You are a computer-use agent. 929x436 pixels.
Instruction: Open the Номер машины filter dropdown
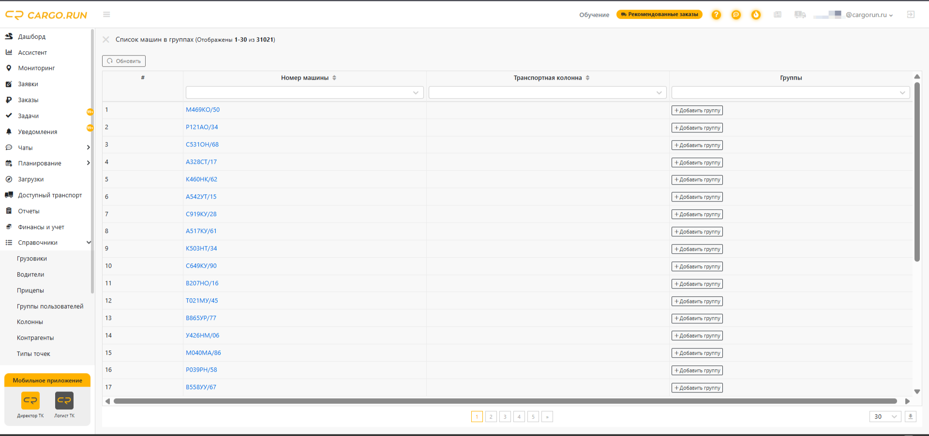point(305,92)
